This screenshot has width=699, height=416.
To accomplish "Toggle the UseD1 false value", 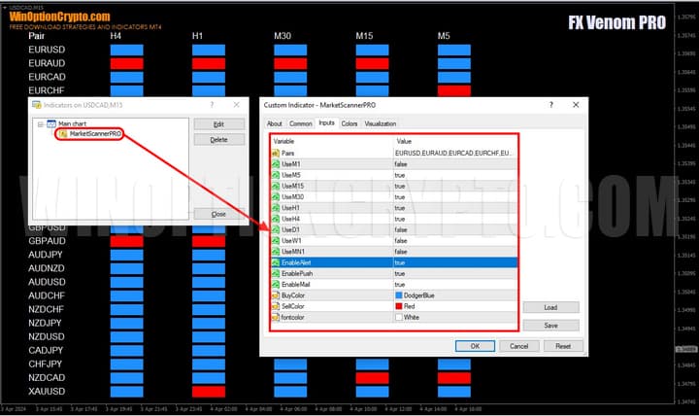I will [455, 230].
